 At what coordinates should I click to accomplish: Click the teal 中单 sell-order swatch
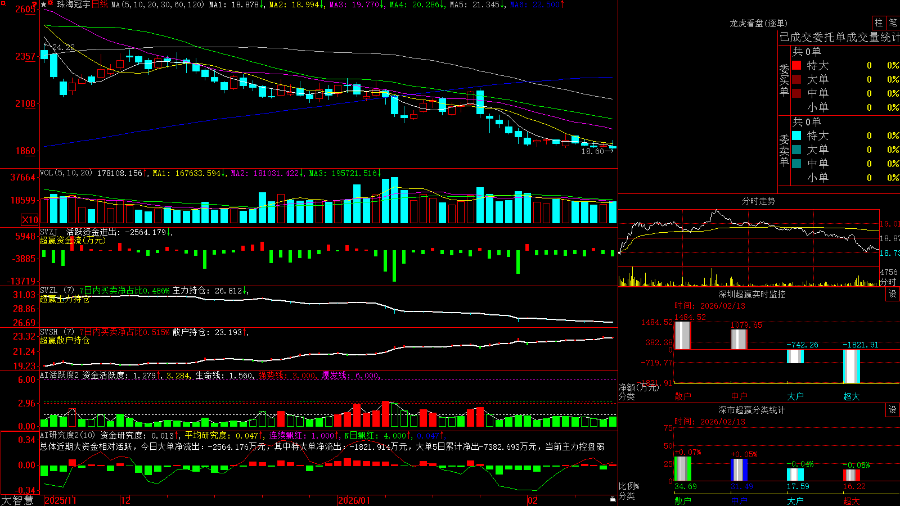[796, 164]
